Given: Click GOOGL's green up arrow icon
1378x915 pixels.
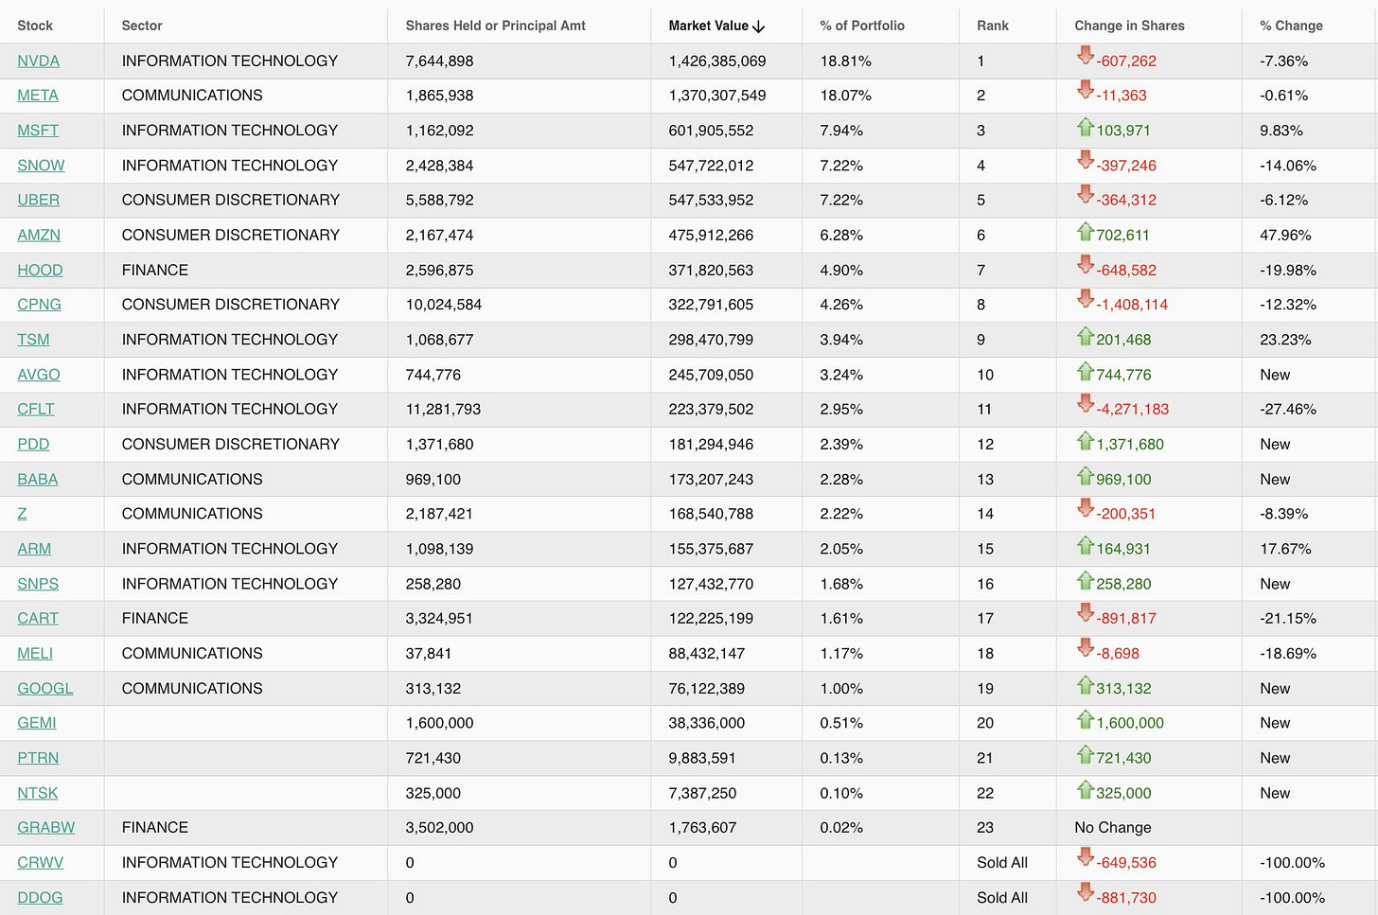Looking at the screenshot, I should click(x=1085, y=684).
